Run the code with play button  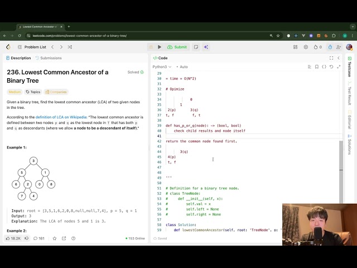[160, 47]
